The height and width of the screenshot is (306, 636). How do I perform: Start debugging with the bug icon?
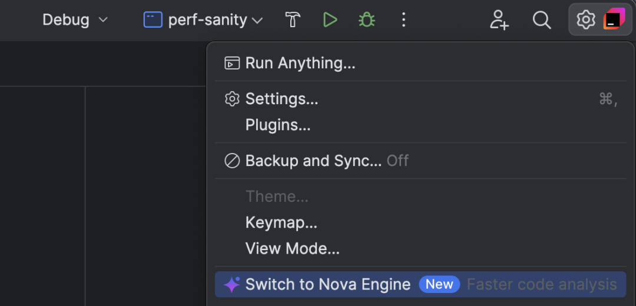click(x=367, y=19)
